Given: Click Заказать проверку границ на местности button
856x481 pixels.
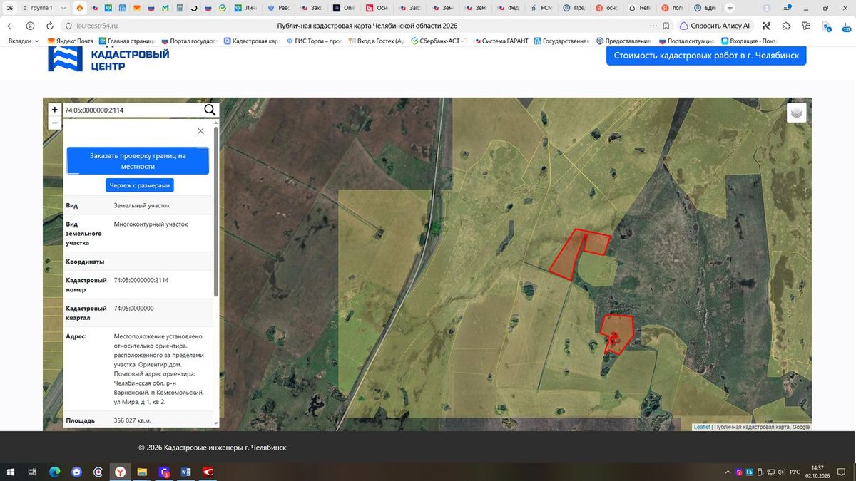Looking at the screenshot, I should (x=138, y=161).
